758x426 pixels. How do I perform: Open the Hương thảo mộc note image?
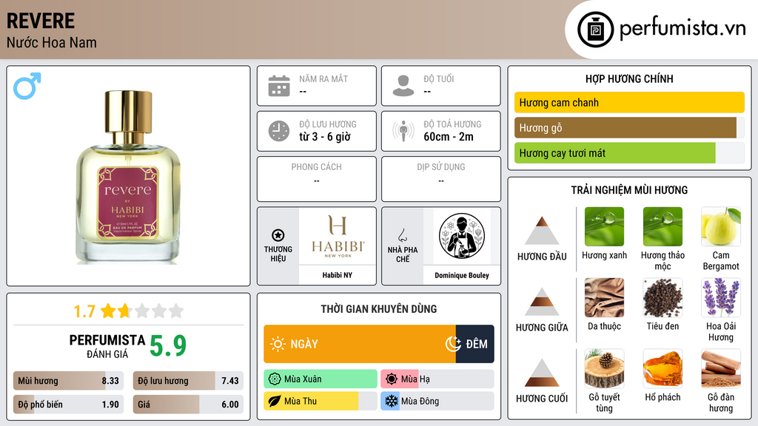pyautogui.click(x=663, y=226)
